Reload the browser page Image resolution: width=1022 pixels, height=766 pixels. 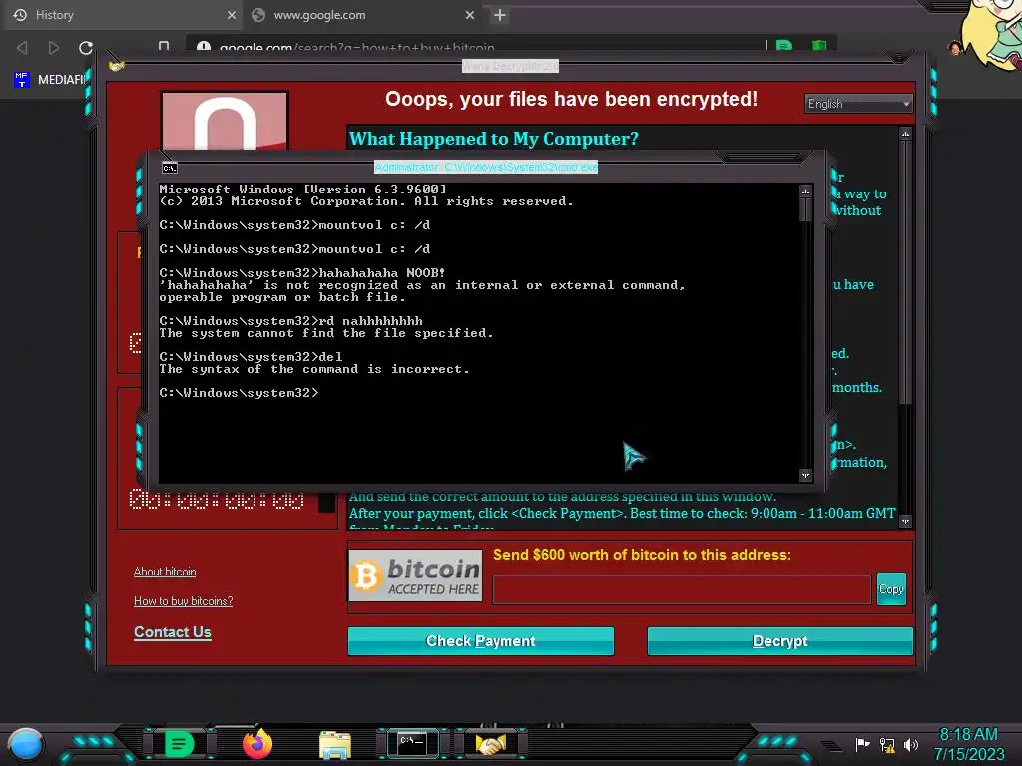86,48
